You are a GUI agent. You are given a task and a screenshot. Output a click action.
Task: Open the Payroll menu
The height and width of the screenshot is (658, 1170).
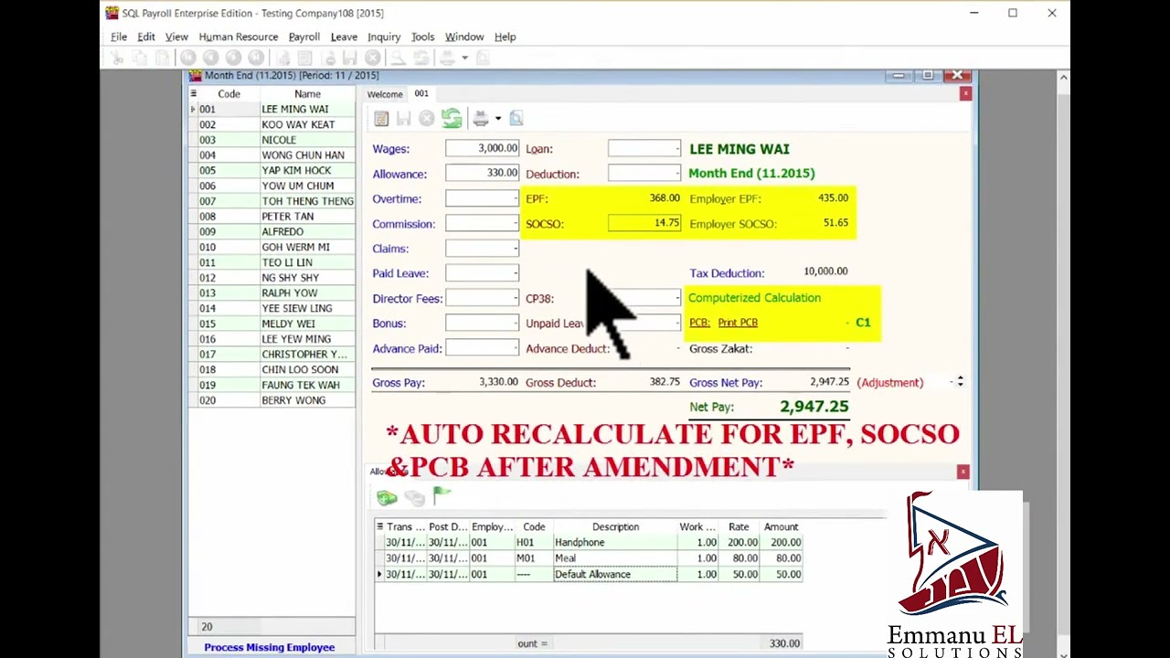point(304,37)
